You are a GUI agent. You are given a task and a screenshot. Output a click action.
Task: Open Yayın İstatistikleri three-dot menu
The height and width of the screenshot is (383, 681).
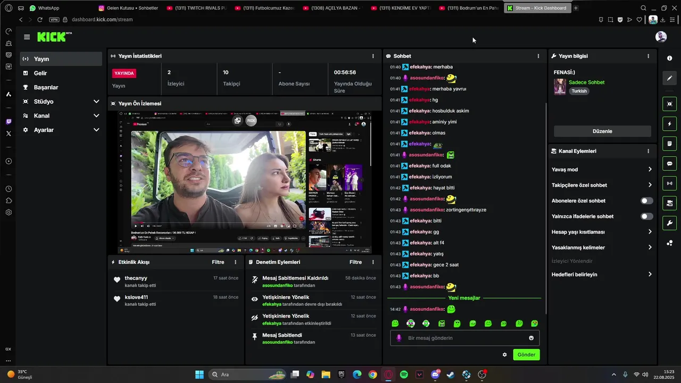[x=372, y=56]
